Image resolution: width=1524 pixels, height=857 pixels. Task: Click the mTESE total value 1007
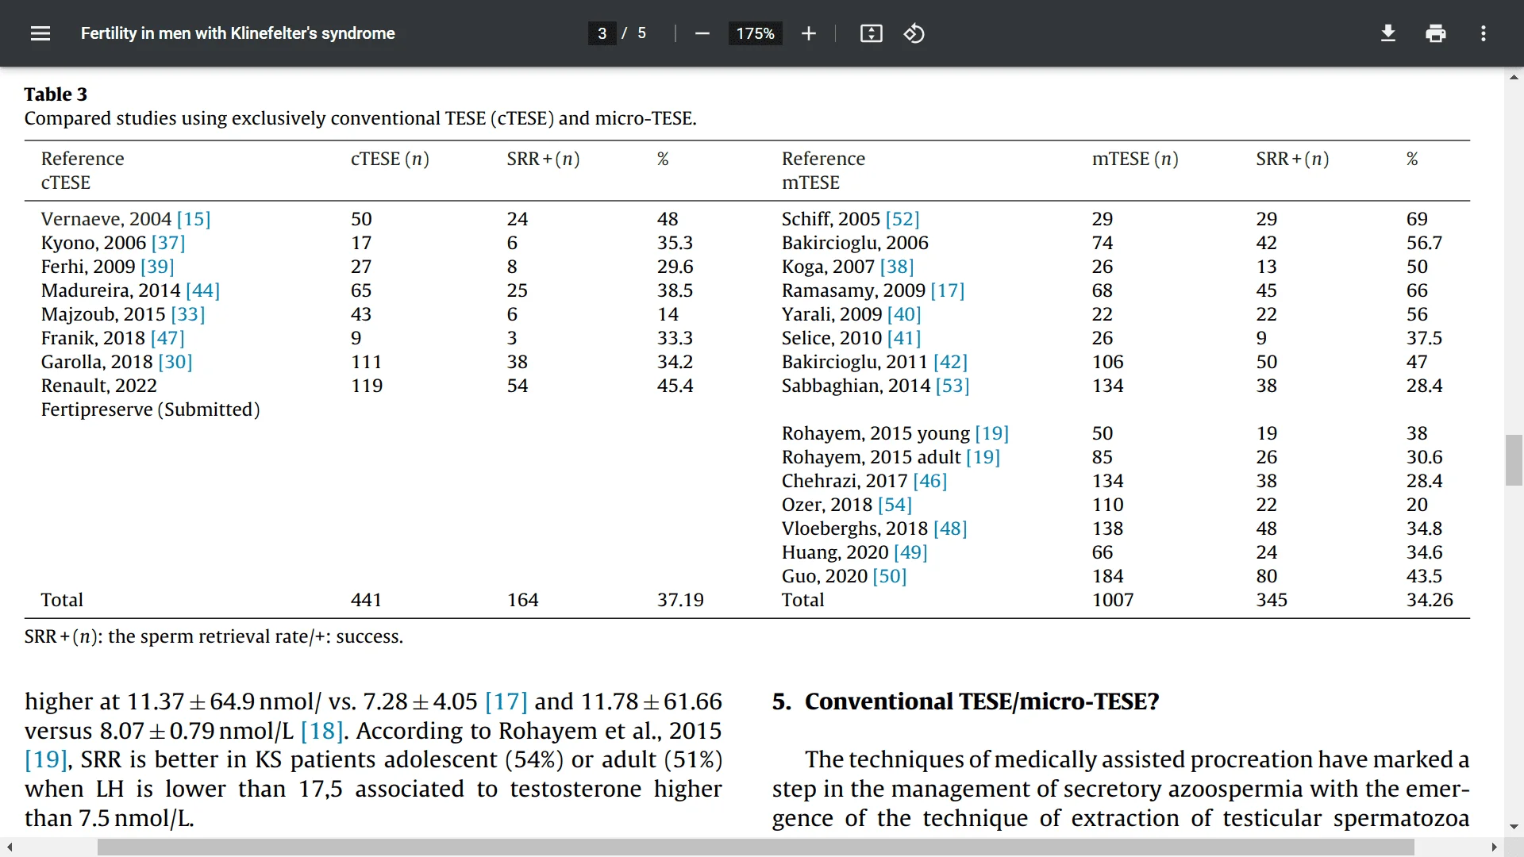tap(1113, 600)
